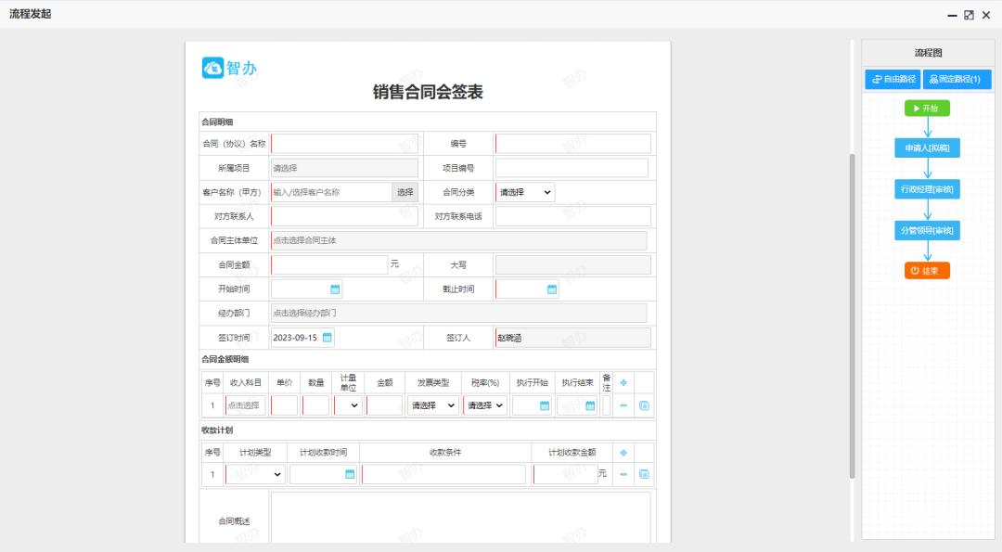Image resolution: width=1002 pixels, height=552 pixels.
Task: Open the 签订时间 calendar picker
Action: tap(327, 337)
